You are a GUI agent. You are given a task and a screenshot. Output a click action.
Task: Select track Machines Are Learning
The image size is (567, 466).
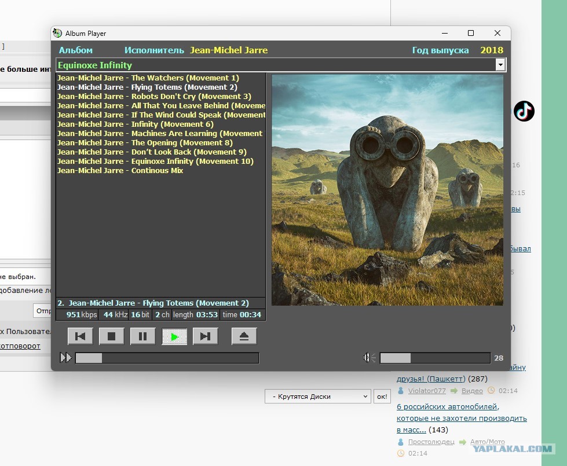point(160,134)
